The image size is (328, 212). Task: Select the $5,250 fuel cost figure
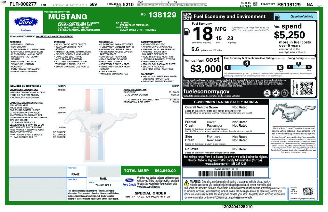(290, 35)
